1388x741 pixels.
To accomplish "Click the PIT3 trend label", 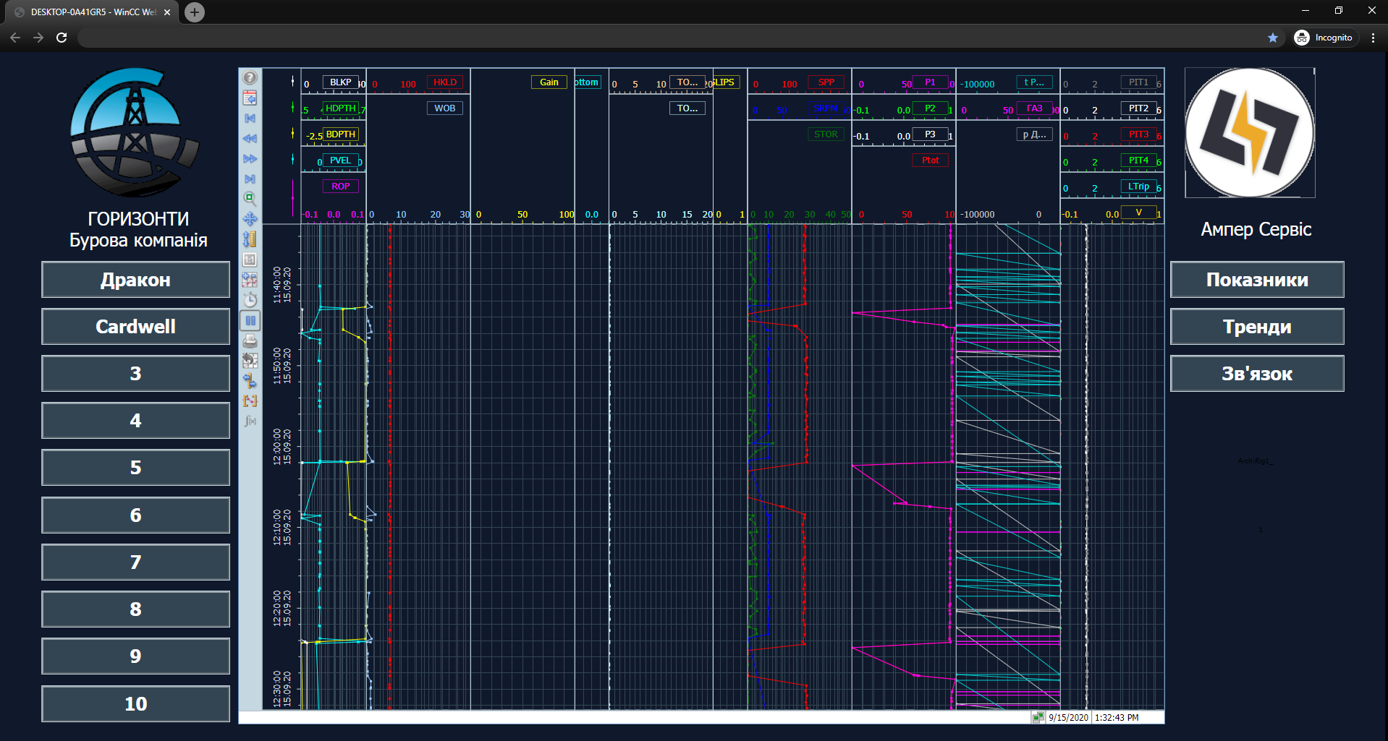I will (x=1139, y=134).
